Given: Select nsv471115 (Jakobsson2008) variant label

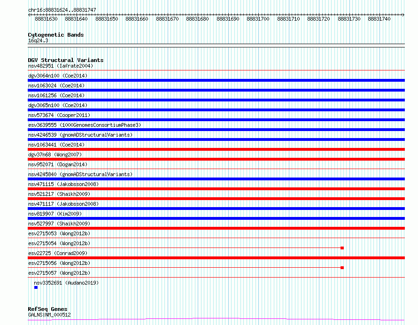Looking at the screenshot, I should (x=63, y=184).
